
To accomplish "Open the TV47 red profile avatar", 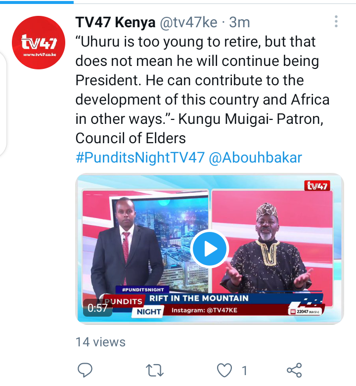I will pyautogui.click(x=39, y=43).
